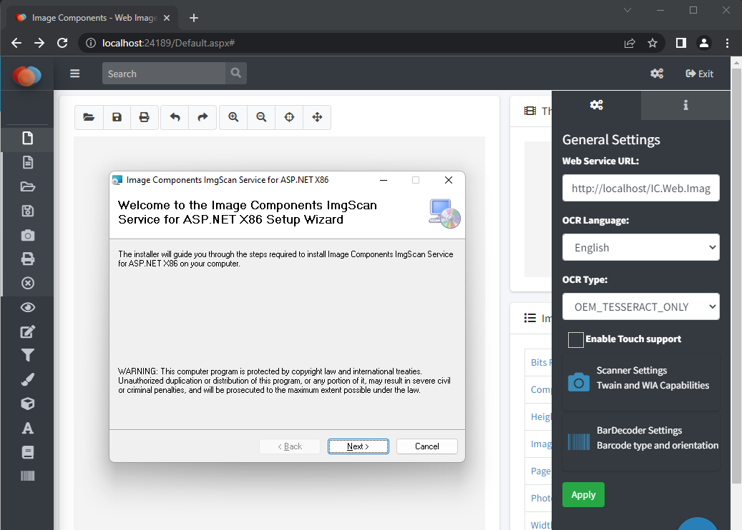Click the Web Service URL field

[640, 188]
